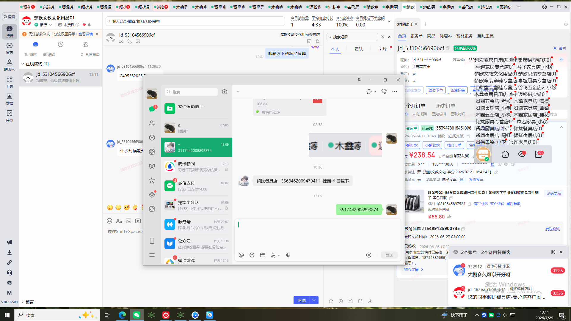Click the 发送发票 link

click(x=476, y=180)
